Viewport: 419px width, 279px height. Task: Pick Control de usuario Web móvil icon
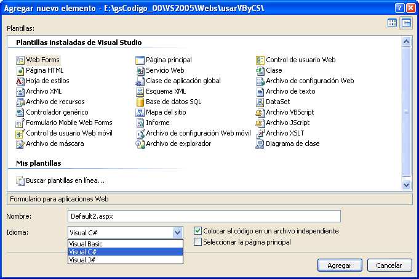tap(20, 133)
